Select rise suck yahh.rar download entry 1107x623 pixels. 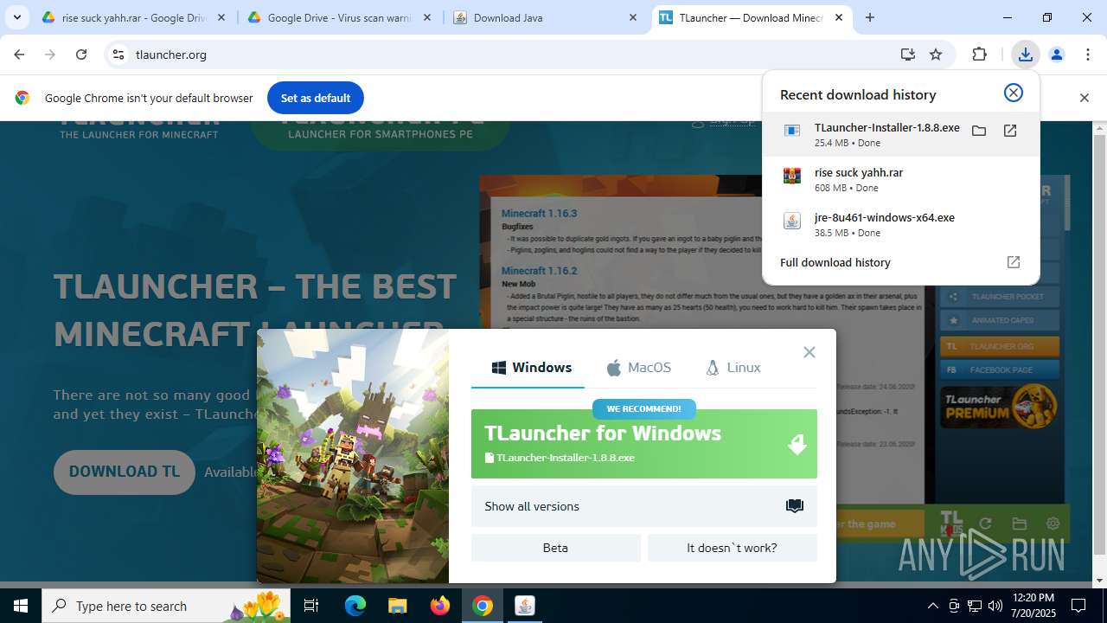901,179
